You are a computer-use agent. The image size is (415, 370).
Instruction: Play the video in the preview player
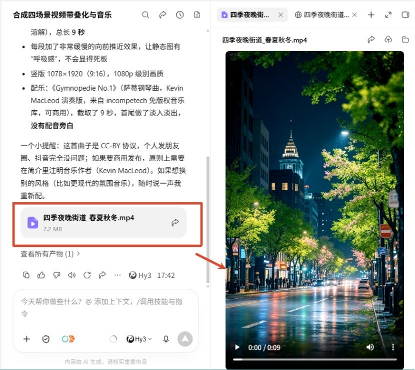(237, 347)
